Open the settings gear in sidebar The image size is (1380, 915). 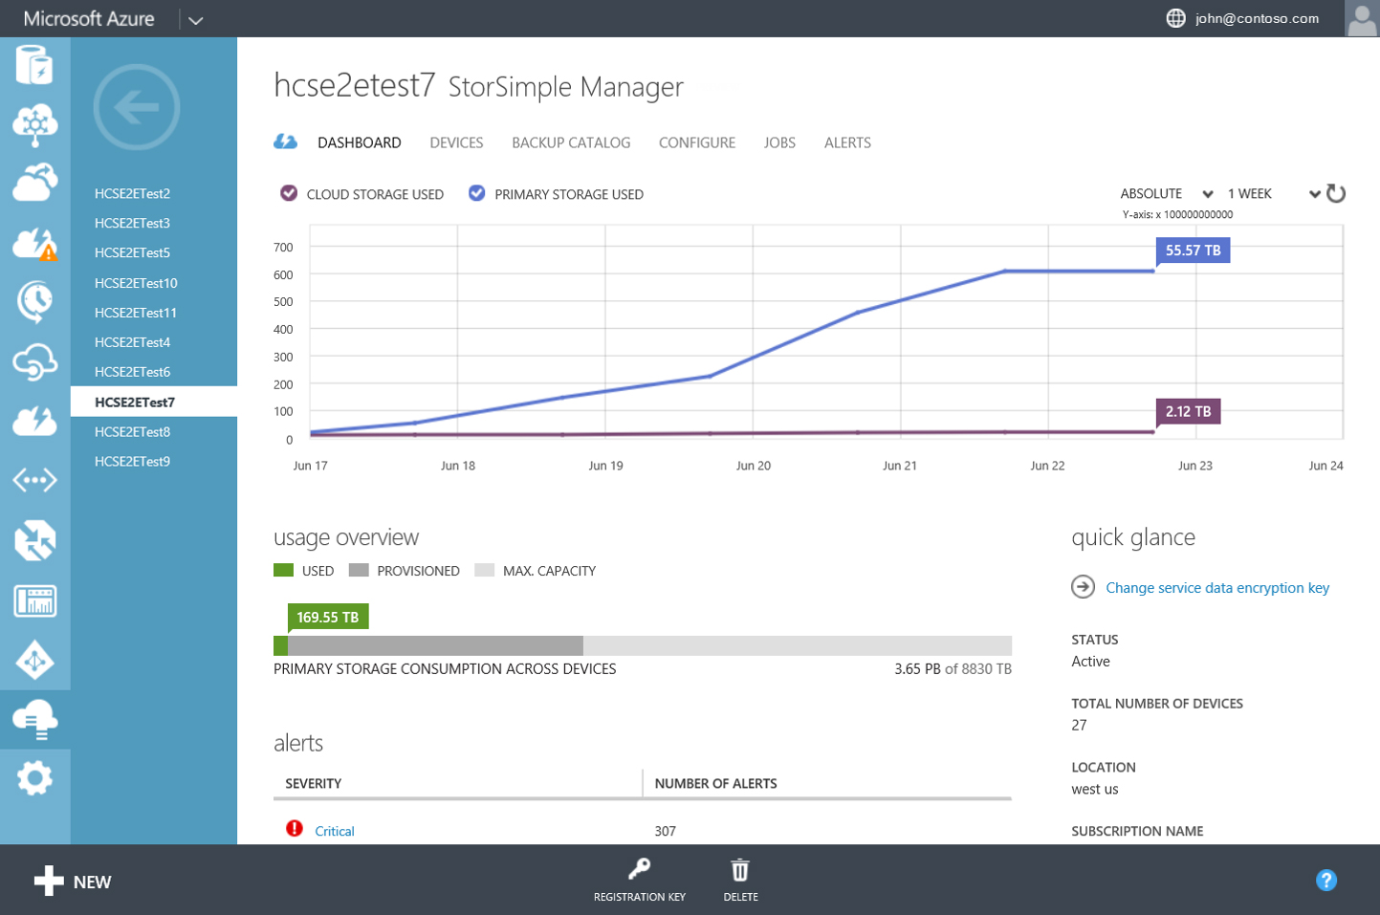tap(35, 778)
